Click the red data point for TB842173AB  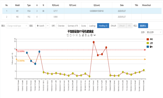pos(106,48)
